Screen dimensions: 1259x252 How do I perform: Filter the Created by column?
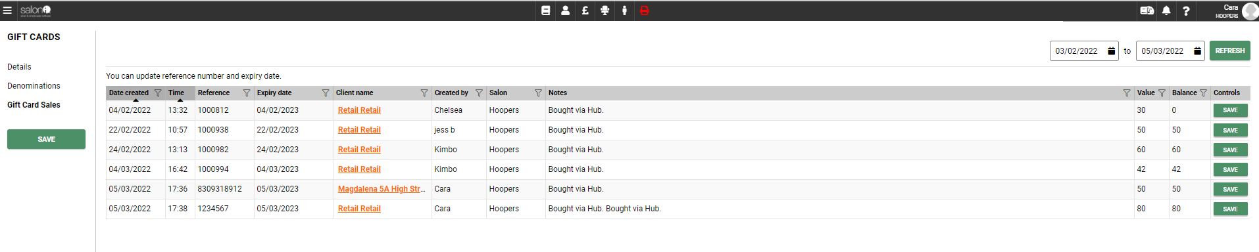(479, 93)
